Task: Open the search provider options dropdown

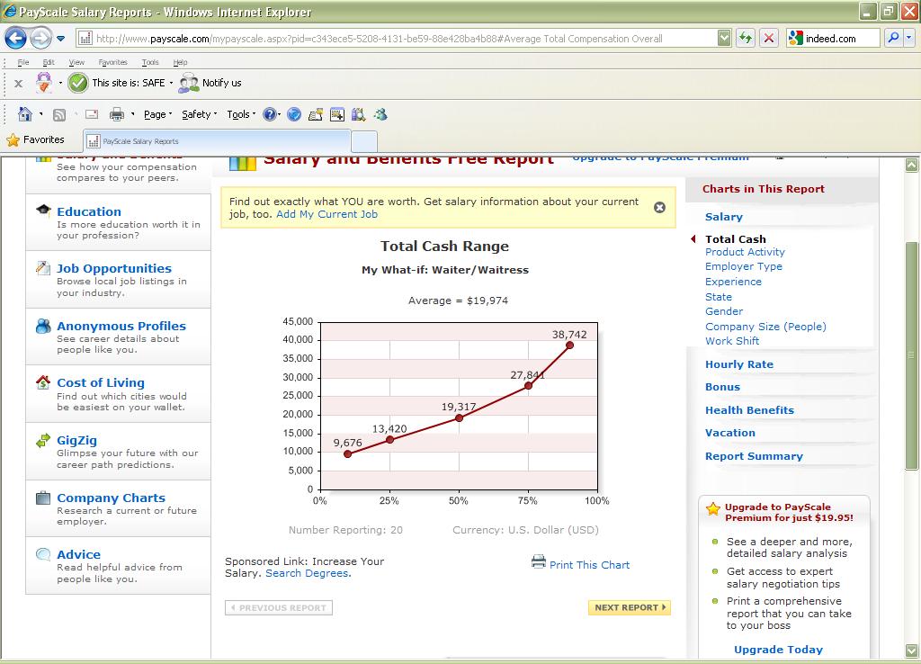Action: 908,38
